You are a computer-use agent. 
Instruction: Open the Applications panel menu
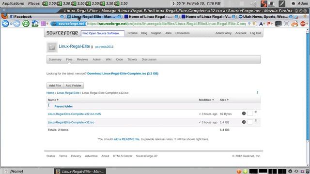13,3
